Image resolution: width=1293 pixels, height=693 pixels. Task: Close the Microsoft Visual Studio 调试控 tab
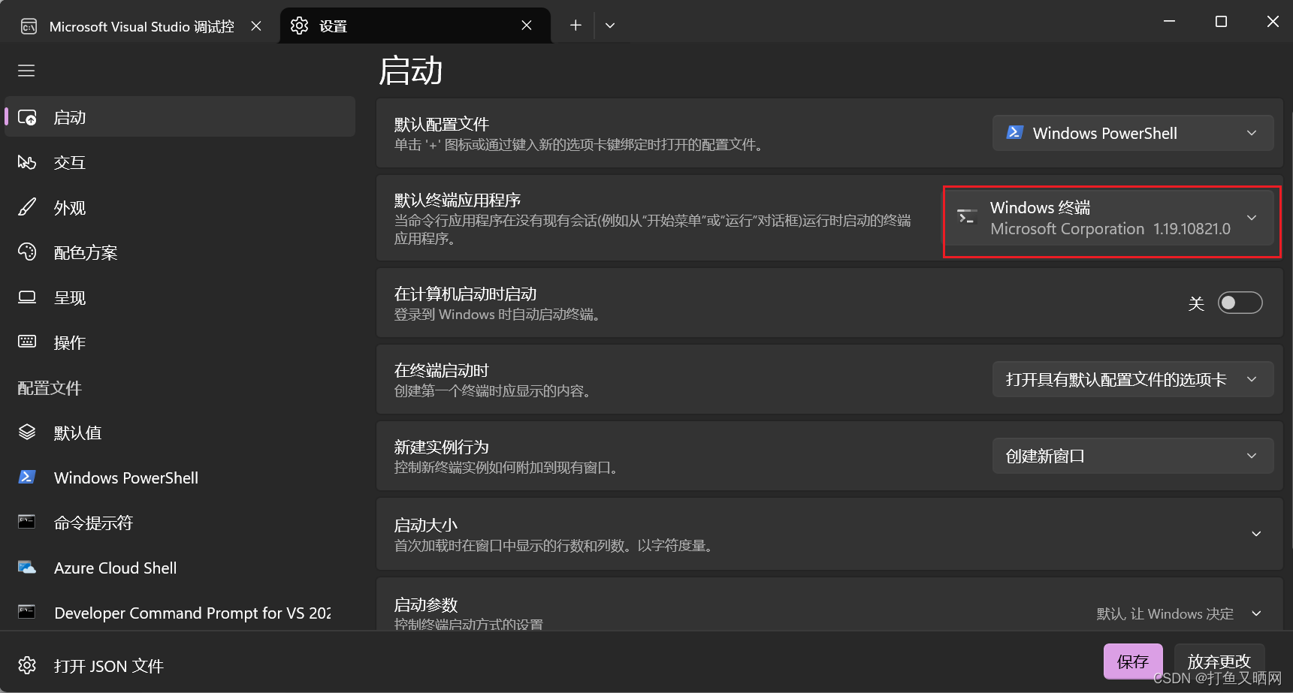[x=256, y=26]
